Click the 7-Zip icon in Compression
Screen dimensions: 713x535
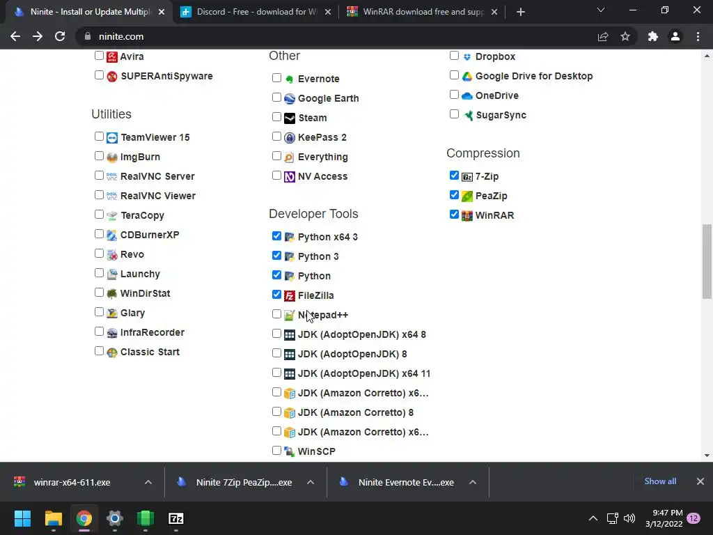click(x=467, y=177)
